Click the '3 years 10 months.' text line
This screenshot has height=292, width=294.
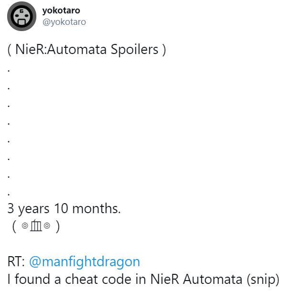[64, 208]
